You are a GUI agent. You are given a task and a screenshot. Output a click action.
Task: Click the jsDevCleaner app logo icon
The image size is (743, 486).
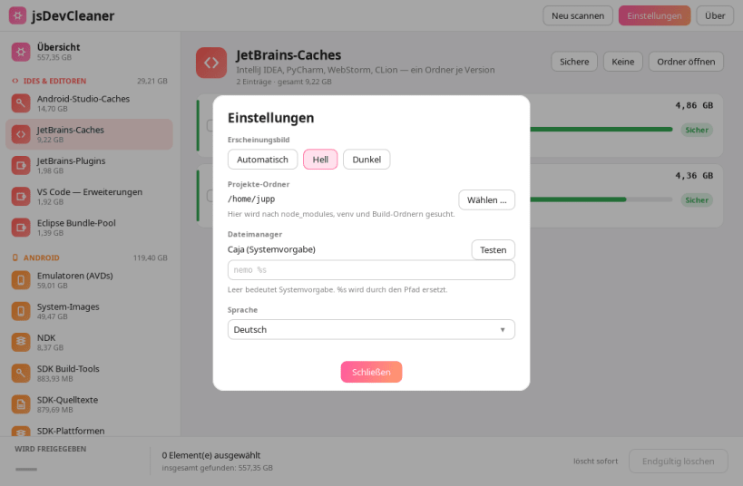17,15
